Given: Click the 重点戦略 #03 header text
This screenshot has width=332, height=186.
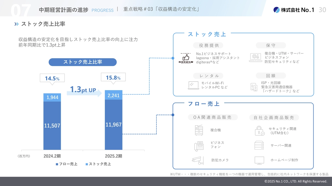Looking at the screenshot, I should (161, 9).
